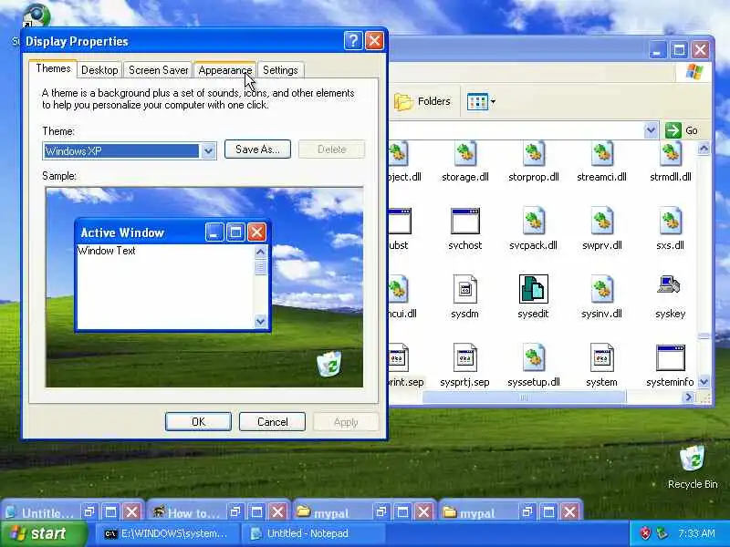730x547 pixels.
Task: Click the red security shield tray icon
Action: point(645,533)
